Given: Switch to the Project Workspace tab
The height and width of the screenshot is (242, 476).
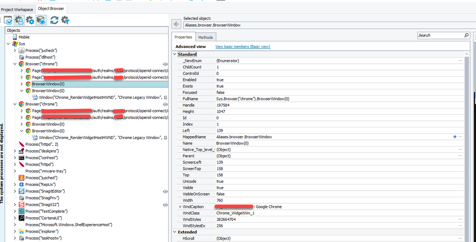Looking at the screenshot, I should [x=17, y=10].
